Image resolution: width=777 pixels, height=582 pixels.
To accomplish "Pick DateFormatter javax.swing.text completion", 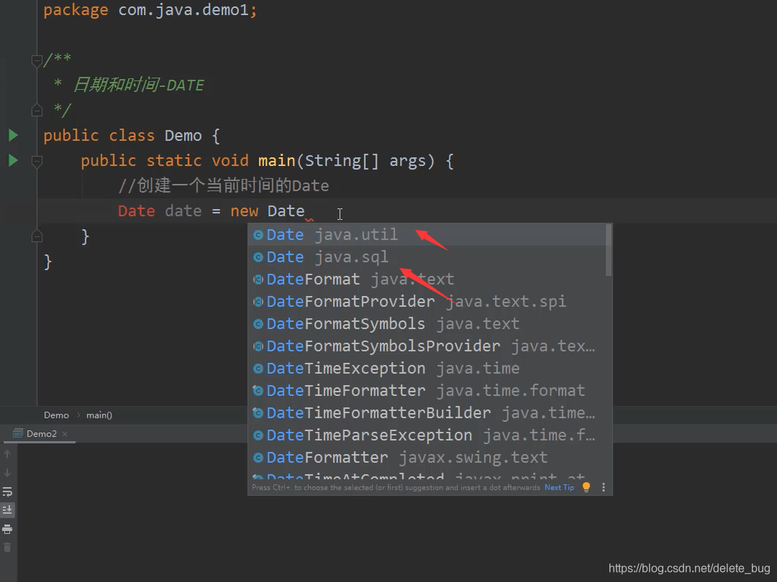I will [x=426, y=457].
